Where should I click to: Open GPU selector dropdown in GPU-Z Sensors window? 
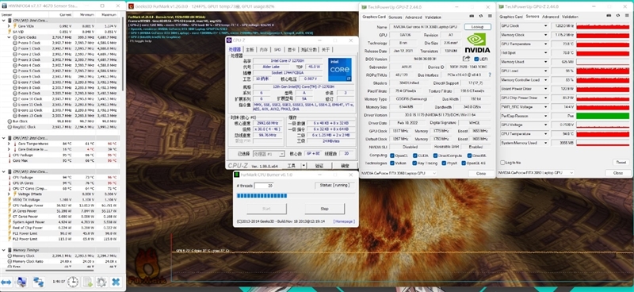pyautogui.click(x=536, y=173)
